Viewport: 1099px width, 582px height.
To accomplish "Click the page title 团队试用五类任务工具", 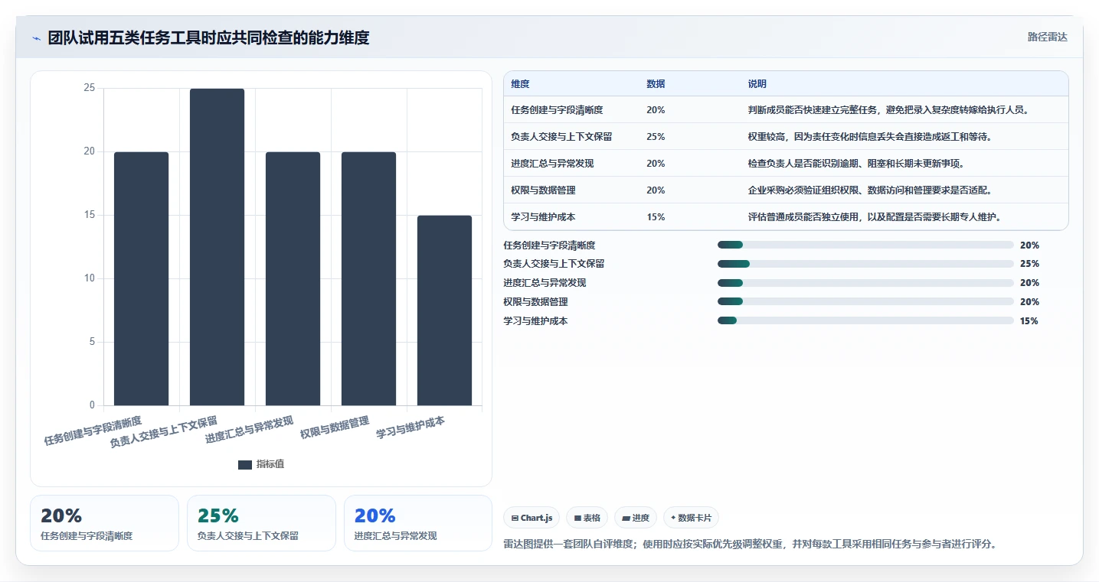I will (208, 37).
